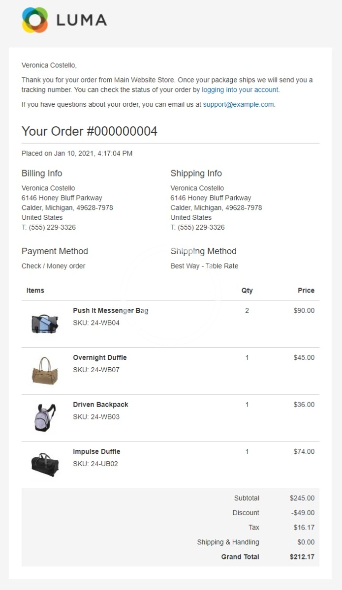This screenshot has width=342, height=590.
Task: Click the support@example.com email link
Action: click(238, 104)
